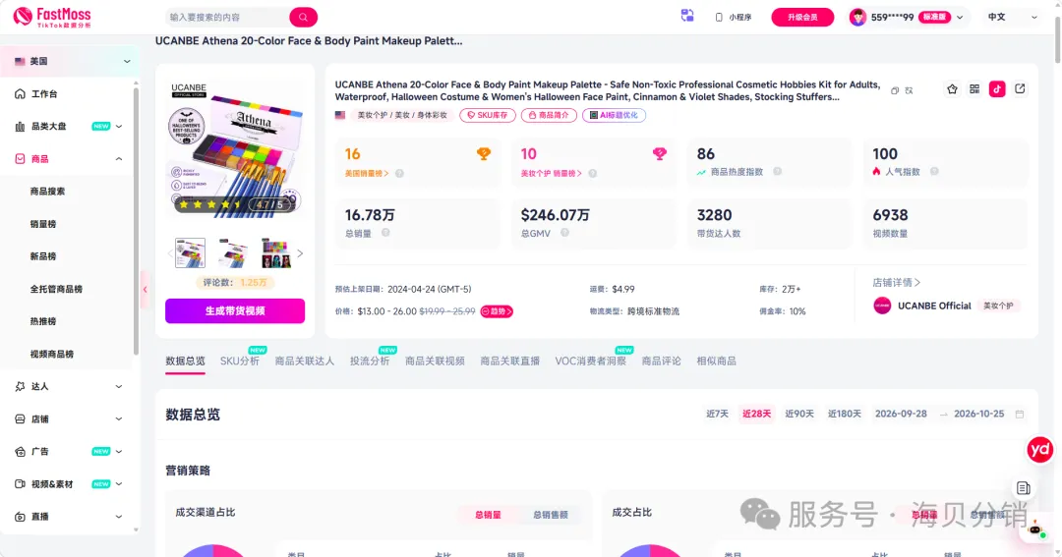The height and width of the screenshot is (557, 1062).
Task: Collapse the 商品 sidebar section
Action: coord(119,159)
